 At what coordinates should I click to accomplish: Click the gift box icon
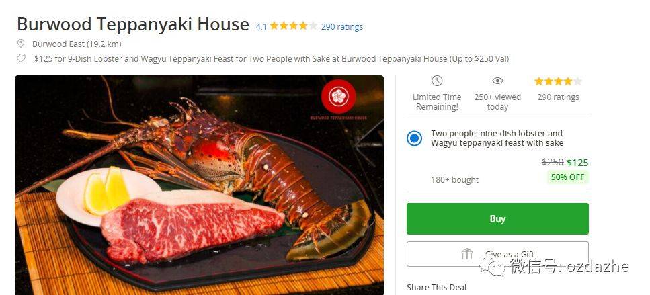(x=467, y=253)
